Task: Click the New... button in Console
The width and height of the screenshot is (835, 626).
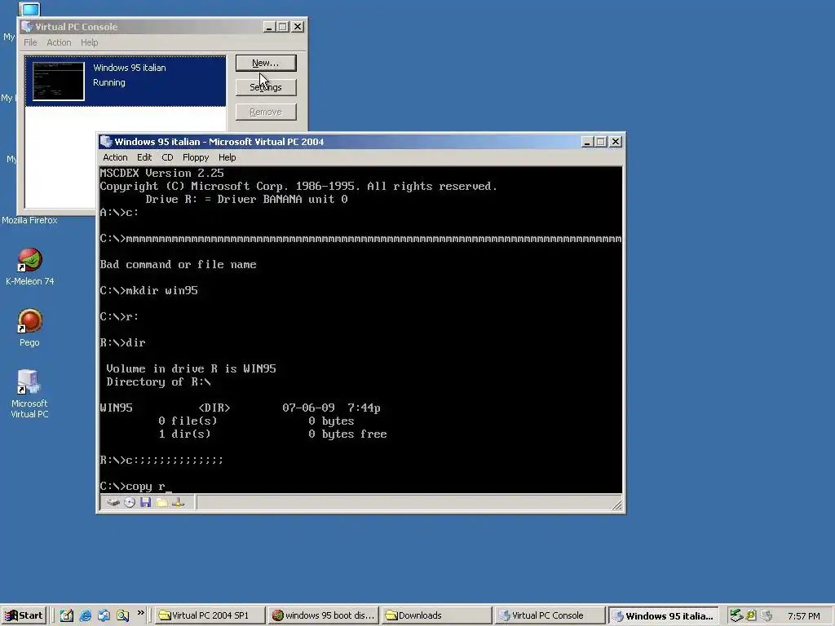Action: point(266,63)
